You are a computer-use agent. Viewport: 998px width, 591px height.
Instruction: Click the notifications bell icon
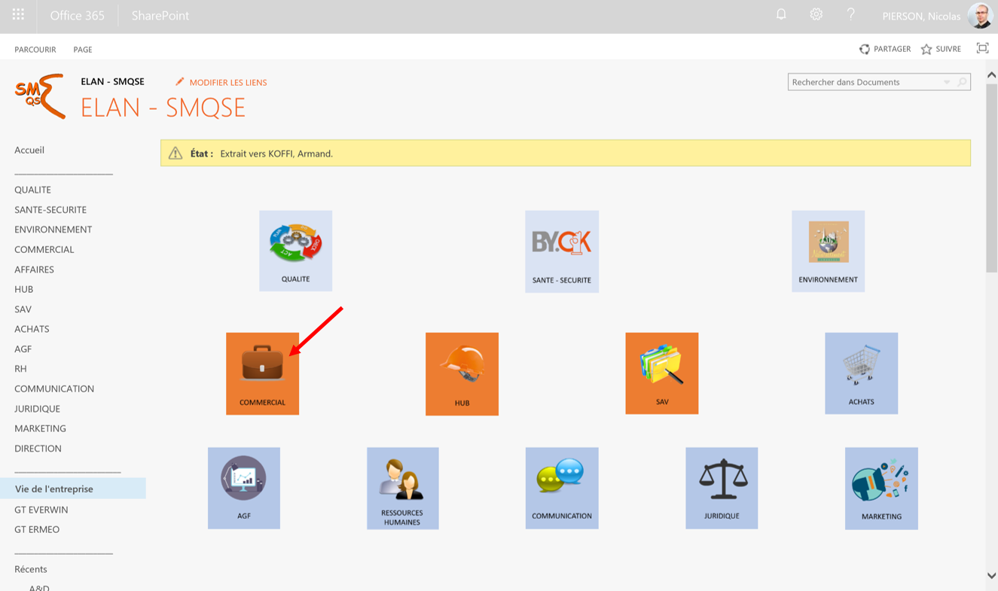781,15
